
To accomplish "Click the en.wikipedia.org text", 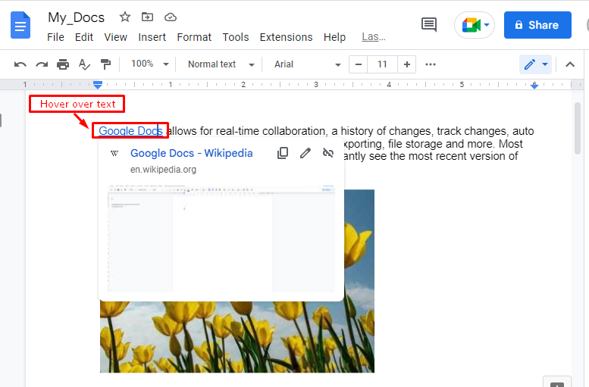I will (163, 170).
